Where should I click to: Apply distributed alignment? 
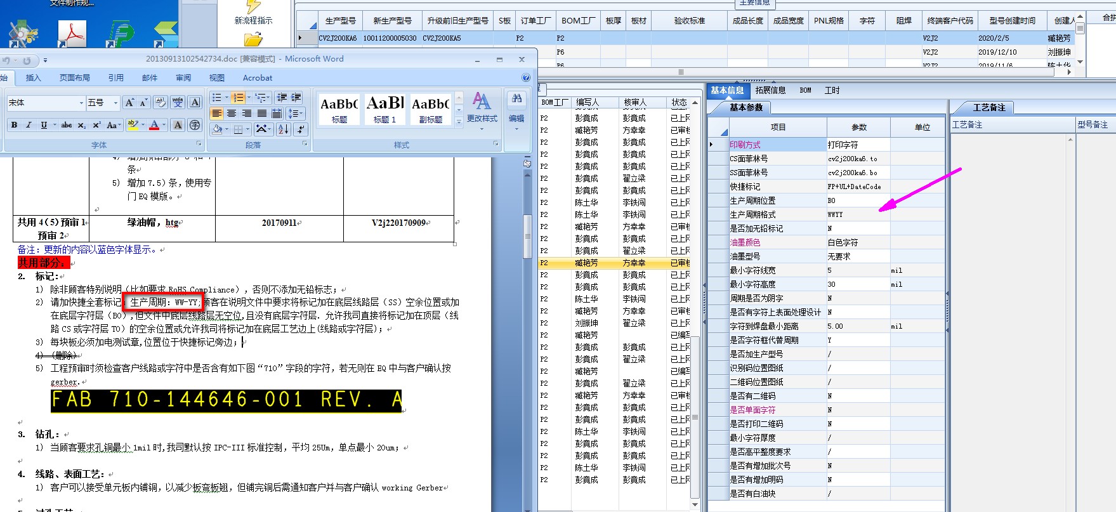(x=277, y=113)
